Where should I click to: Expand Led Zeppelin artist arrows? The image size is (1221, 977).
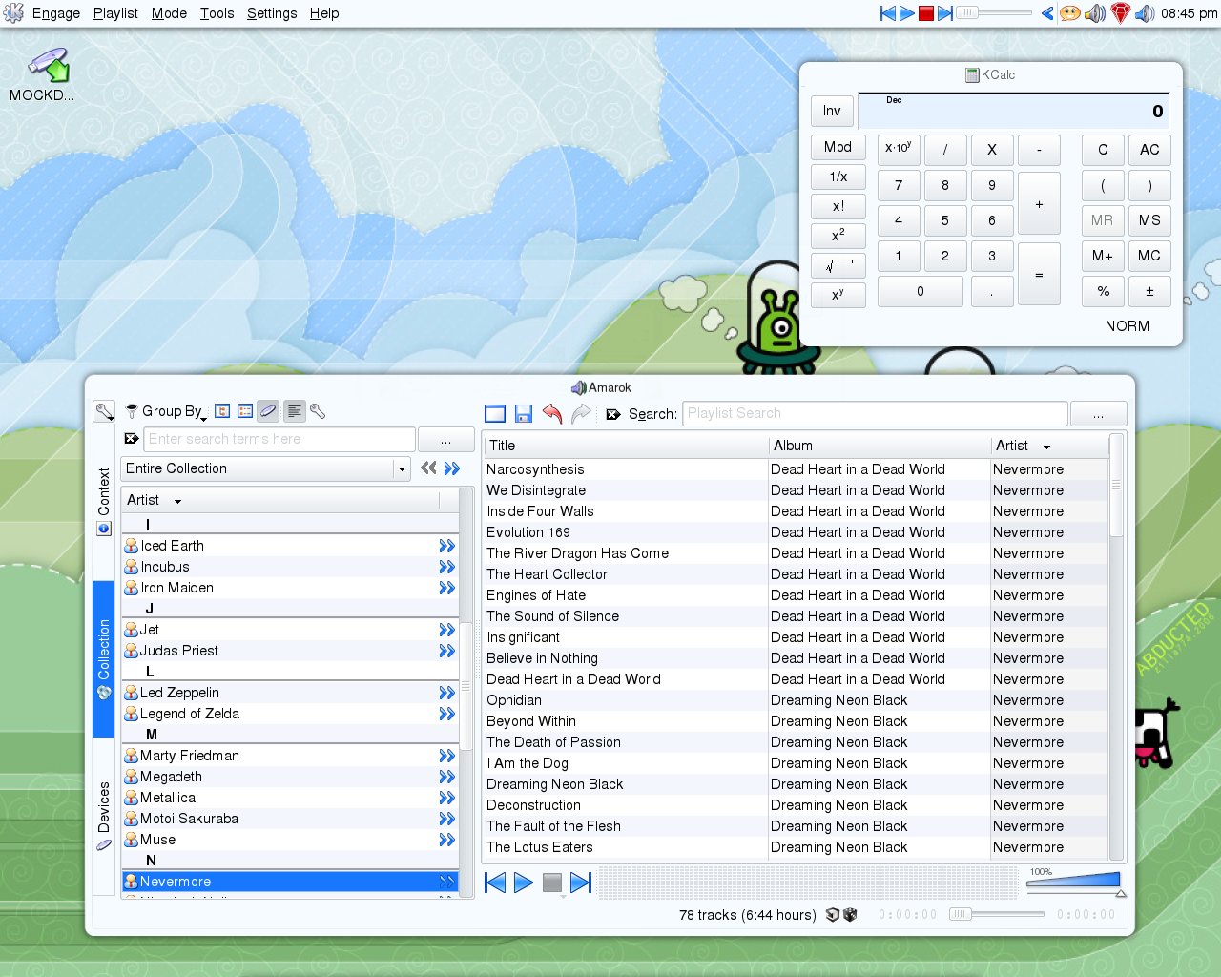pos(446,693)
